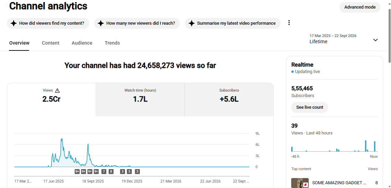Click the See live count button
391x188 pixels.
pyautogui.click(x=310, y=107)
